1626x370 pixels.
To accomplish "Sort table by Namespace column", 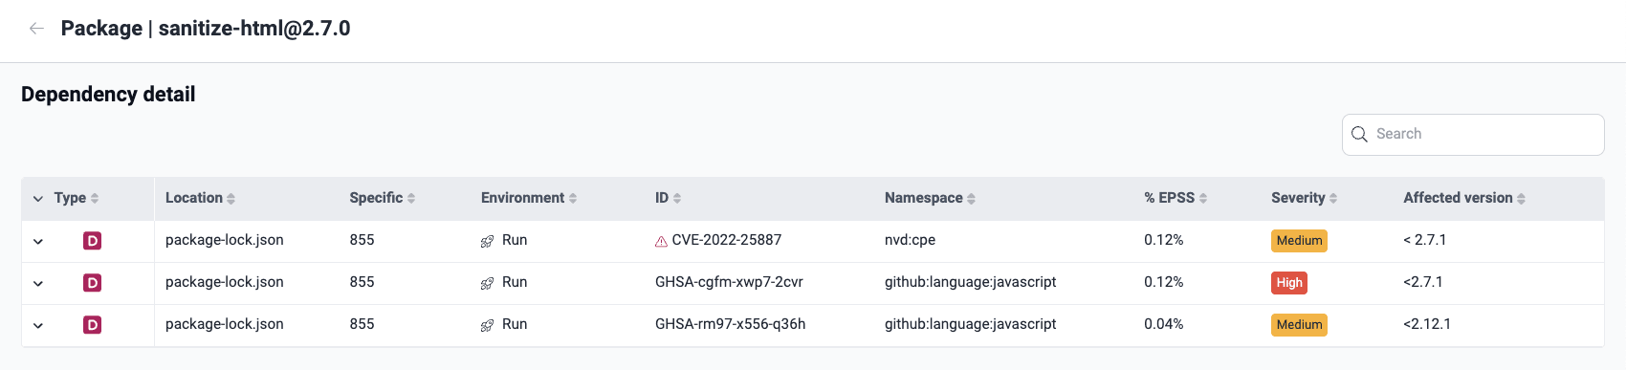I will pyautogui.click(x=930, y=198).
